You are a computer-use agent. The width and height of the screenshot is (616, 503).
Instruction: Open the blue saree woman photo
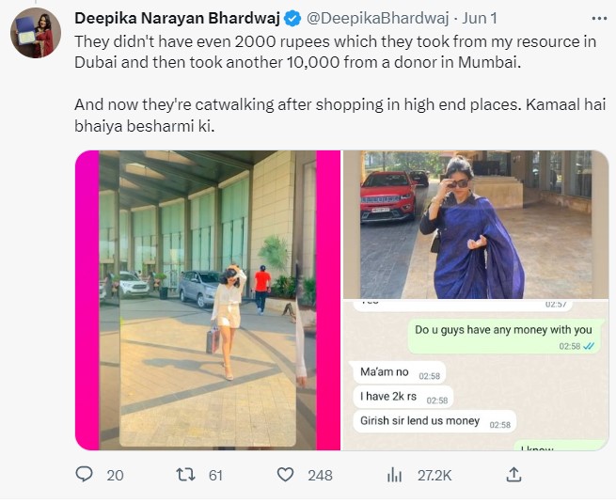[475, 224]
